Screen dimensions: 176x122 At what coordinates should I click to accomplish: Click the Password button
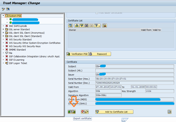[x=100, y=54]
